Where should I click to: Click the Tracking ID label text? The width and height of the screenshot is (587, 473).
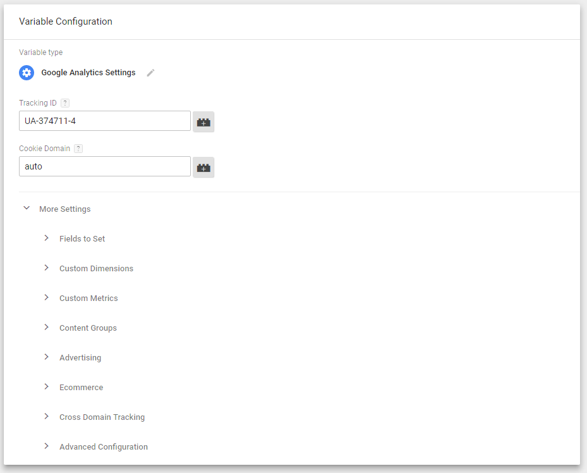(x=38, y=103)
